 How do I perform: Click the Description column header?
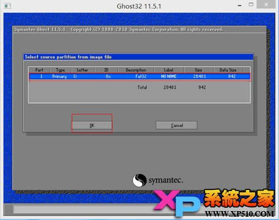point(136,70)
